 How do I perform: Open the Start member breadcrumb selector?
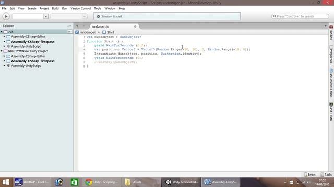(x=108, y=32)
